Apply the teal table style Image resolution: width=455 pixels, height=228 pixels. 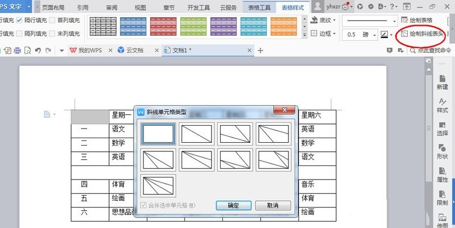(x=254, y=26)
